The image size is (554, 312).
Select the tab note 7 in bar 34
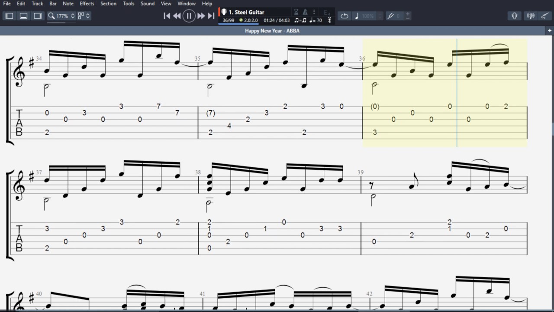(159, 106)
